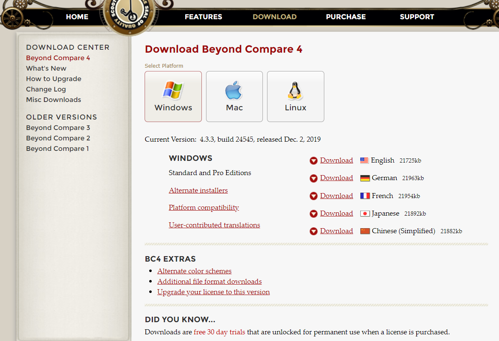The width and height of the screenshot is (499, 341).
Task: Click the BC4 EXTRAS heading
Action: (x=170, y=259)
